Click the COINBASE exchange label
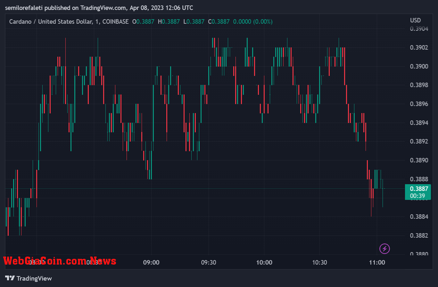Screen dimensions: 438x287 [x=115, y=21]
